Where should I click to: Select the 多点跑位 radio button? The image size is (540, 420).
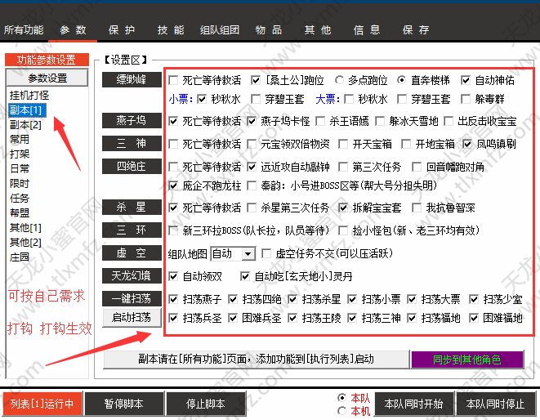coord(339,80)
